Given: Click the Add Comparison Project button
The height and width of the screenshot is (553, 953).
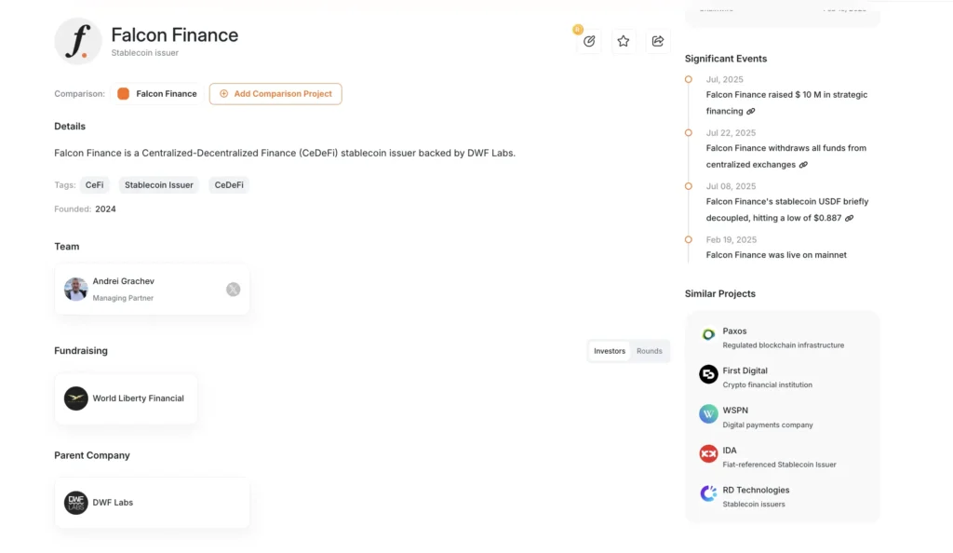Looking at the screenshot, I should pos(275,94).
